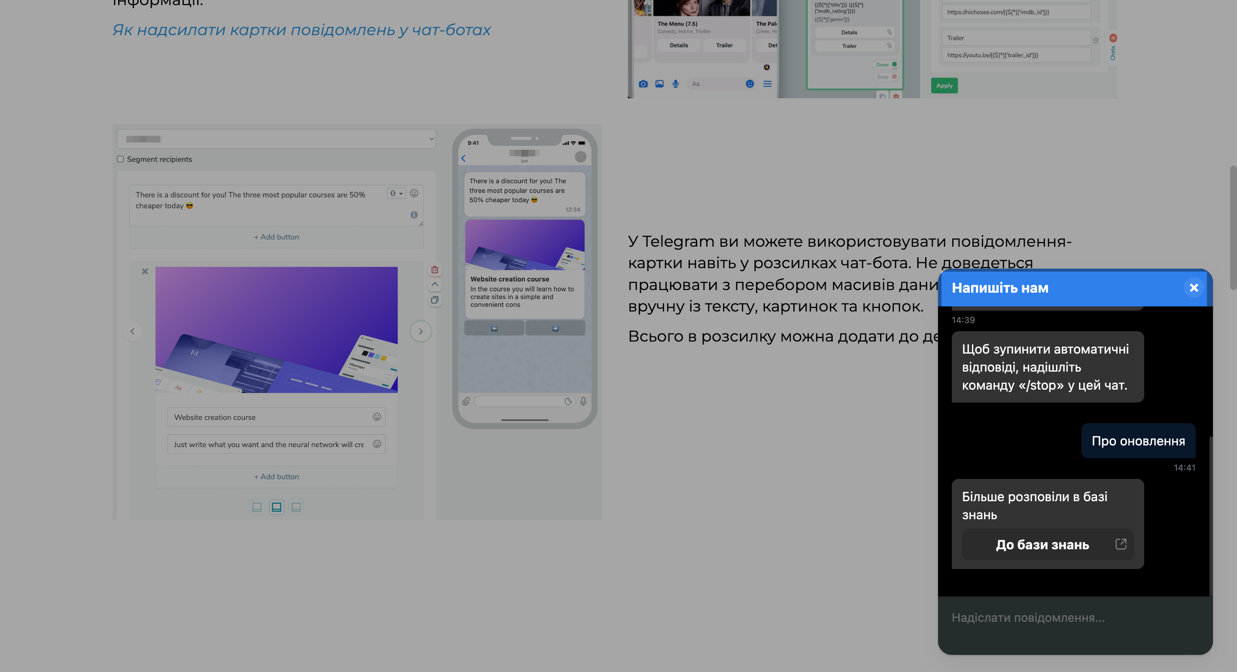This screenshot has height=672, width=1237.
Task: Select the left image layout option
Action: pyautogui.click(x=257, y=507)
